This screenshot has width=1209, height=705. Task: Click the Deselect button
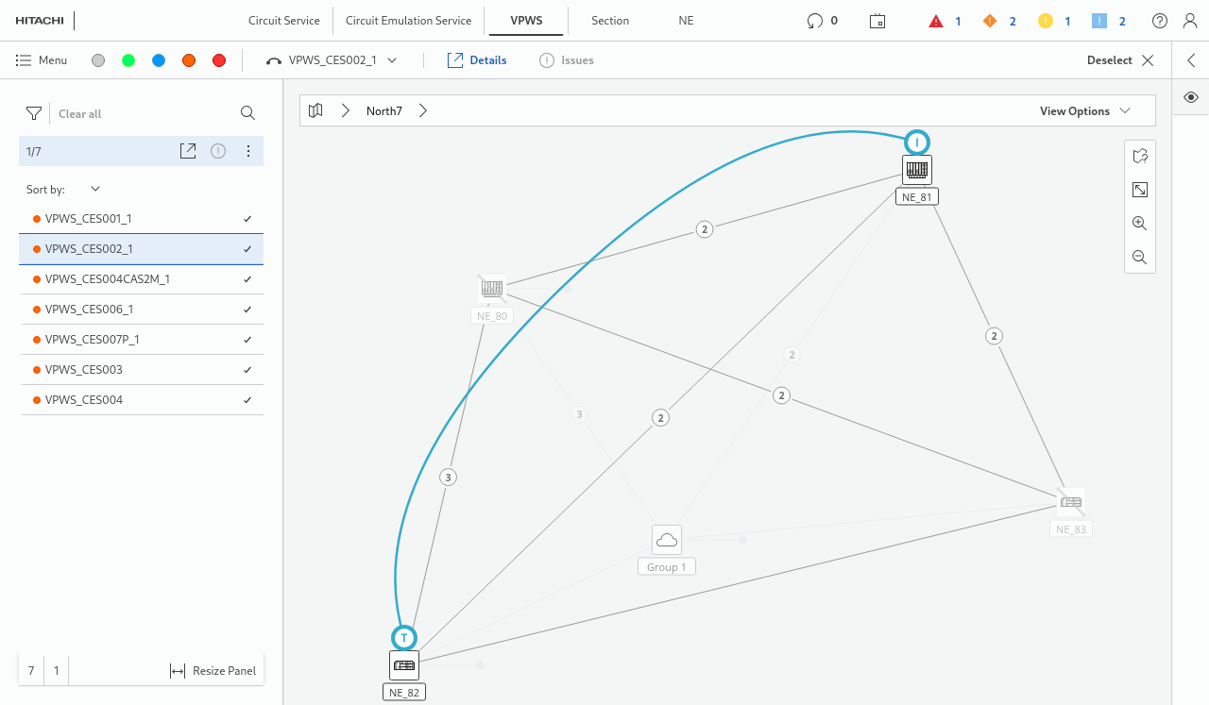pyautogui.click(x=1120, y=60)
